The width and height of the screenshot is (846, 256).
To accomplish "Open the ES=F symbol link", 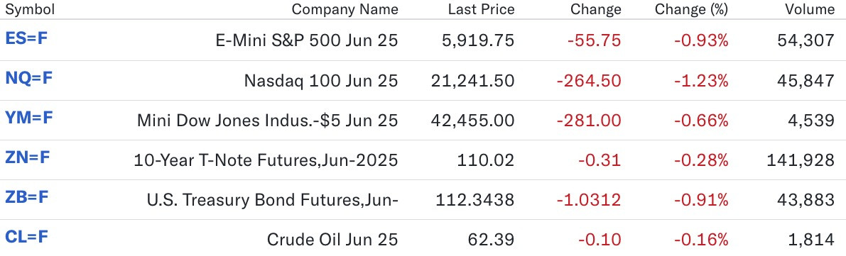I will click(x=26, y=38).
